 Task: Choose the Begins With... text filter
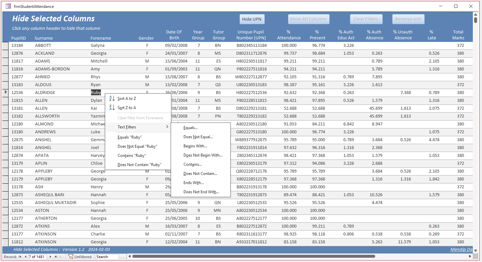tap(201, 146)
